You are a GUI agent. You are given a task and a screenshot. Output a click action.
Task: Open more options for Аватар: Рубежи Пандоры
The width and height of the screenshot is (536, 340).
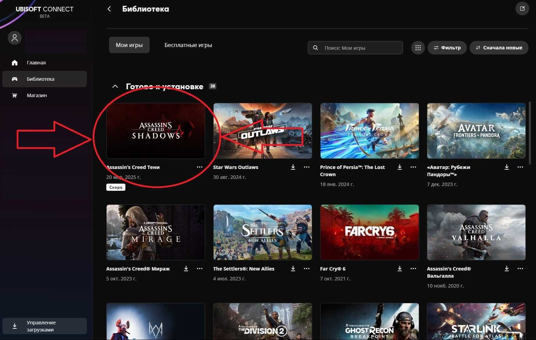tap(520, 167)
